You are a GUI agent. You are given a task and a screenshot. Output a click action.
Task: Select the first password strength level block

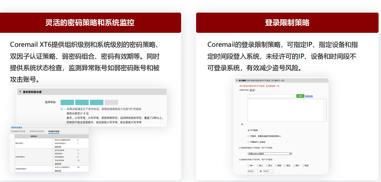(67, 102)
